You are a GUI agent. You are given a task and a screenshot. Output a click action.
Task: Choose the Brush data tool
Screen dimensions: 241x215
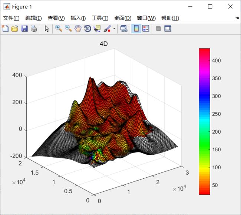pos(107,28)
